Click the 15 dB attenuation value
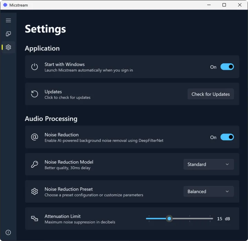This screenshot has width=248, height=241. (x=224, y=219)
